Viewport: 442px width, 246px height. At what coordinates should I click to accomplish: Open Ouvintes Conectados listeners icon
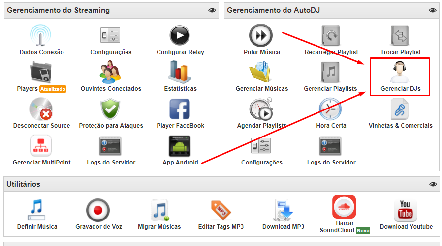(111, 72)
